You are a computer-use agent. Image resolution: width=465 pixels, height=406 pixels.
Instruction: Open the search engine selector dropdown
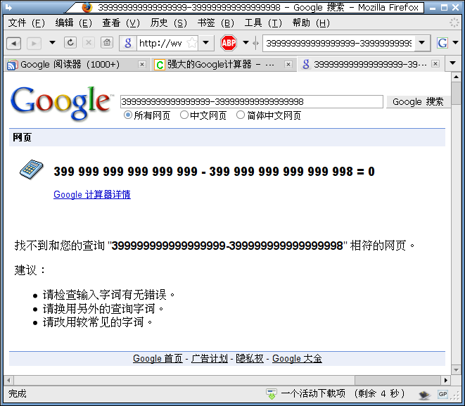[x=456, y=43]
